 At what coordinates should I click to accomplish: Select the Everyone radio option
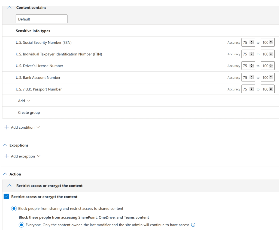21,225
